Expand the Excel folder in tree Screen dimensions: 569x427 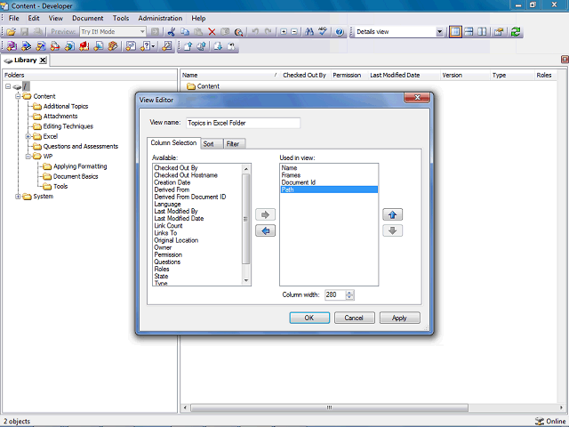pos(28,136)
